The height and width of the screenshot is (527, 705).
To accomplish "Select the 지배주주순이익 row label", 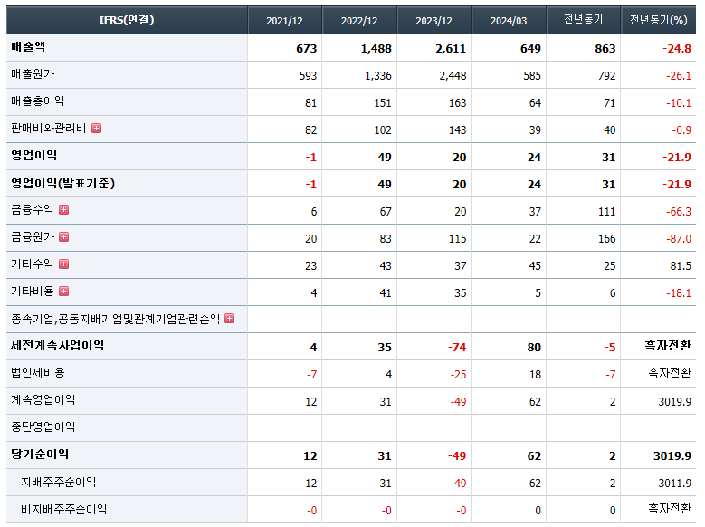I will (x=59, y=482).
